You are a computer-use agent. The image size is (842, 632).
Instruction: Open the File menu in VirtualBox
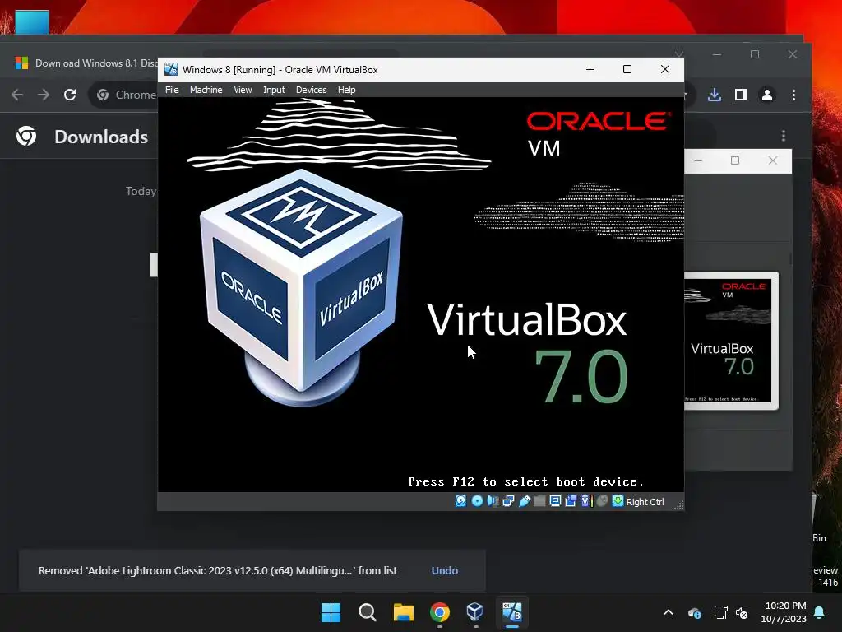point(172,90)
